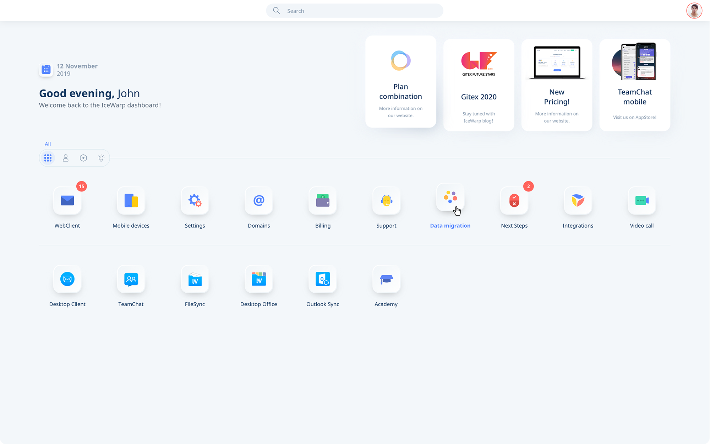Click the Search input field
Screen dimensions: 710x444
point(355,11)
